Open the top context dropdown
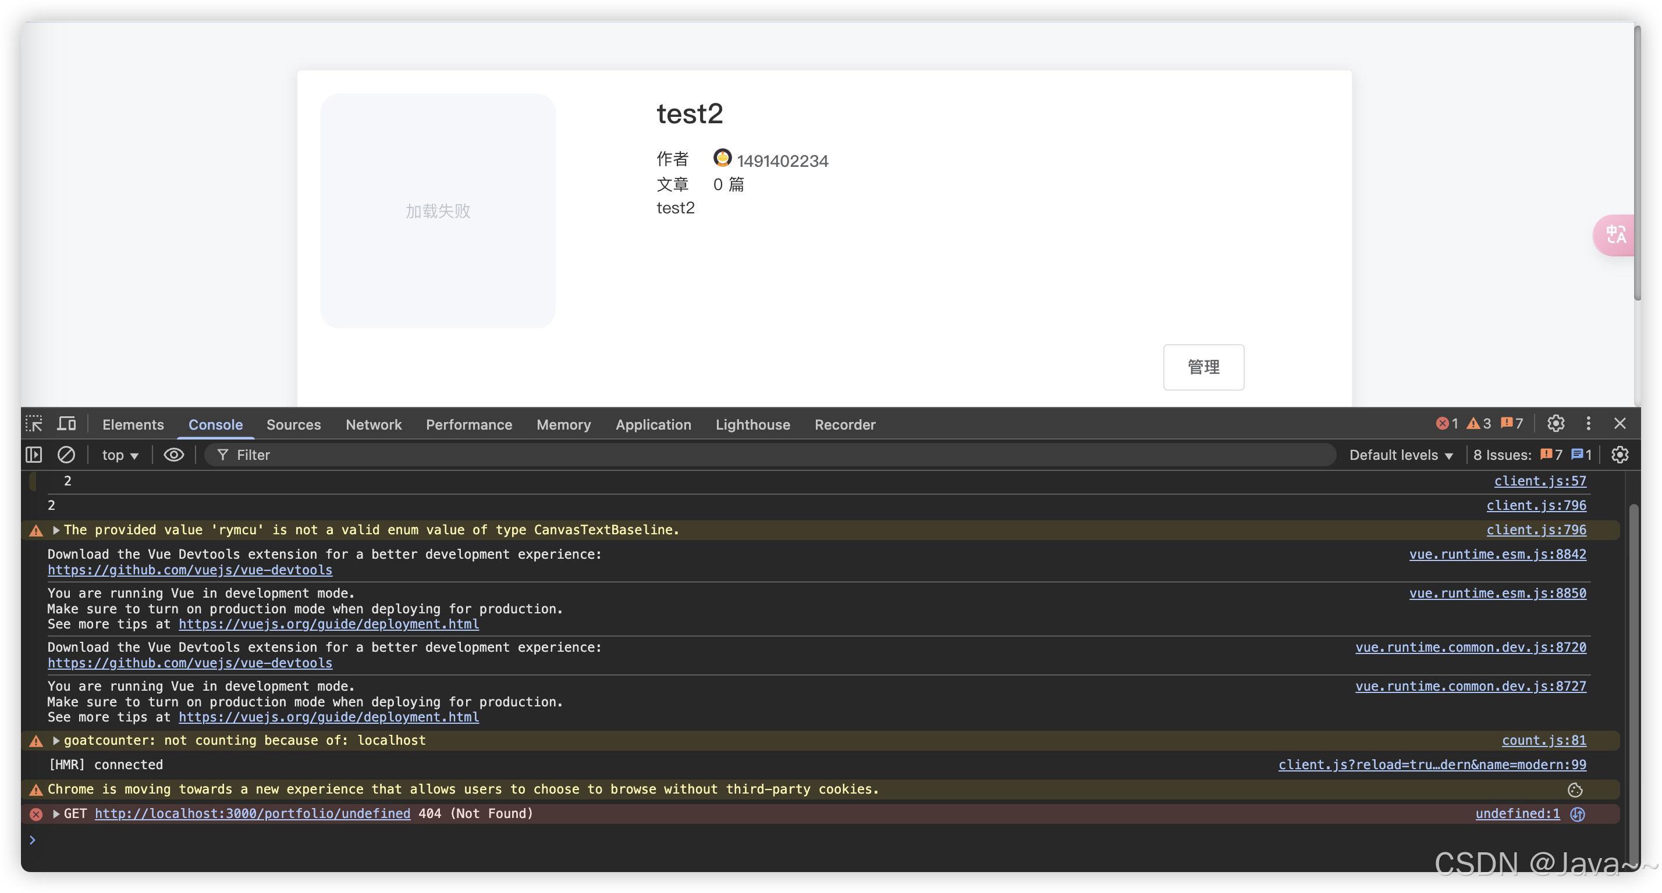This screenshot has height=893, width=1662. click(x=120, y=455)
